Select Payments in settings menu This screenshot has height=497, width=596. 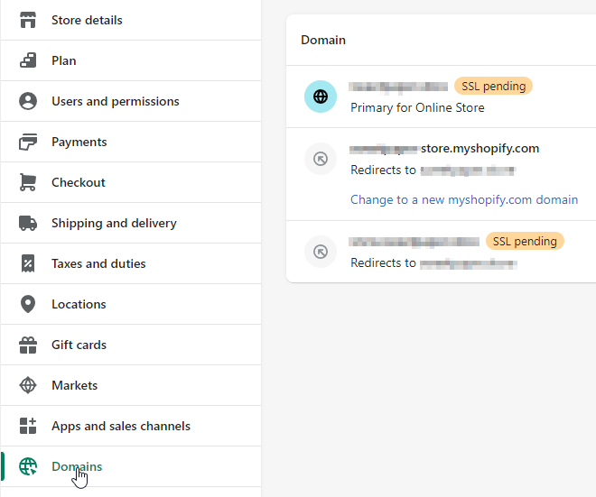tap(131, 142)
